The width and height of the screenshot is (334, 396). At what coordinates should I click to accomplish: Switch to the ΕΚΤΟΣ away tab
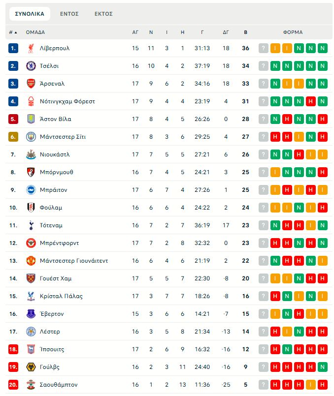[x=103, y=14]
